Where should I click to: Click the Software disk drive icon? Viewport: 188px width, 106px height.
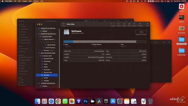pos(66,32)
